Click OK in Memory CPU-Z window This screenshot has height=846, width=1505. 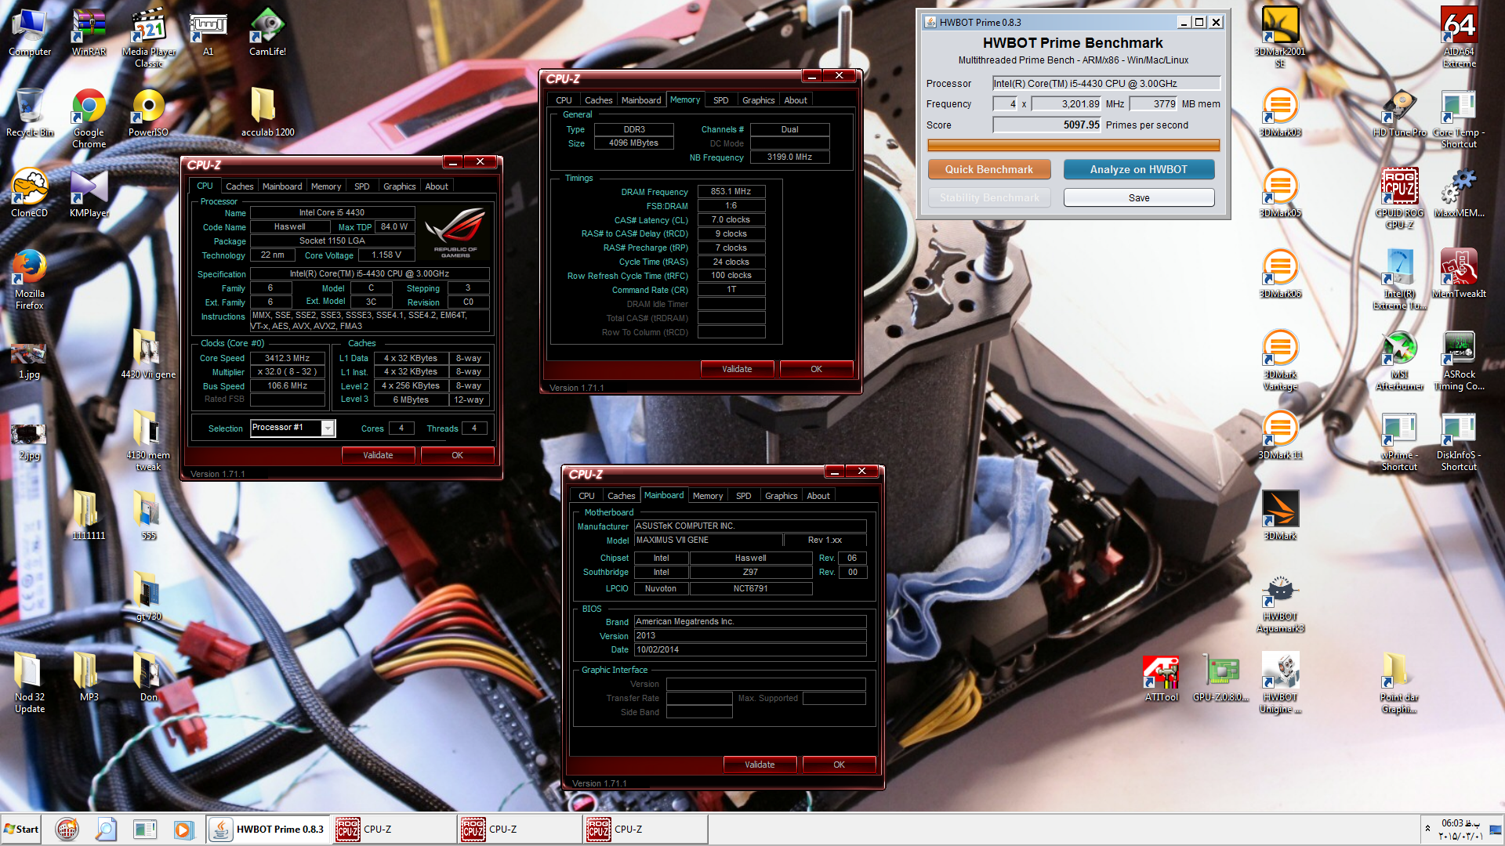click(816, 369)
